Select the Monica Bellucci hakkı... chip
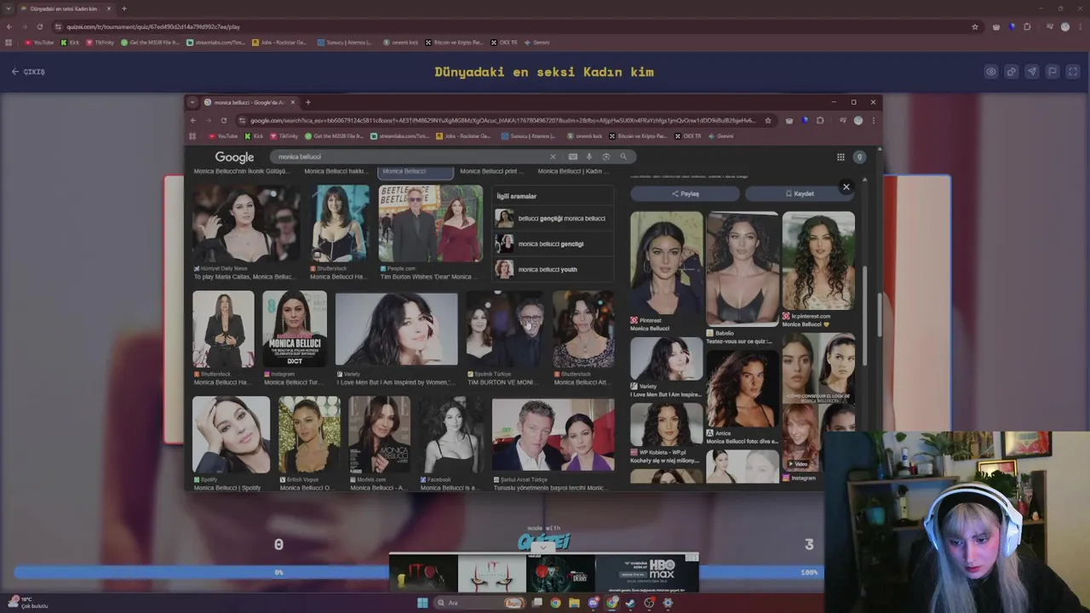Image resolution: width=1090 pixels, height=613 pixels. (x=335, y=171)
